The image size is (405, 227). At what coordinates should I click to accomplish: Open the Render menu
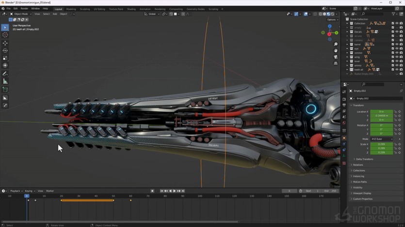(x=24, y=9)
